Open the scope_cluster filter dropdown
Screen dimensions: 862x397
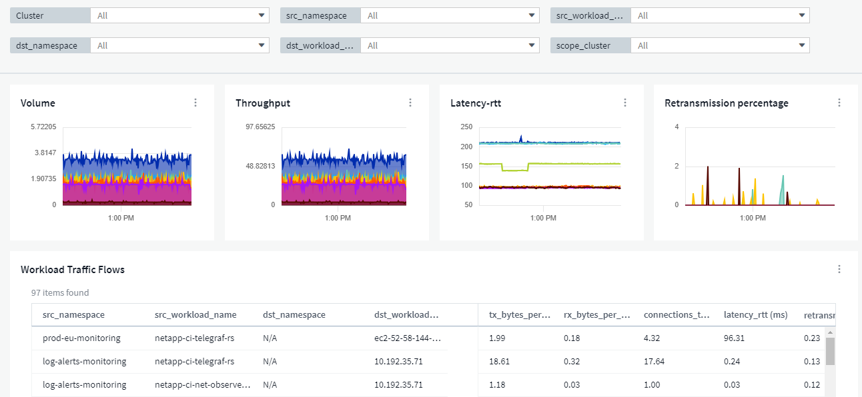(720, 45)
